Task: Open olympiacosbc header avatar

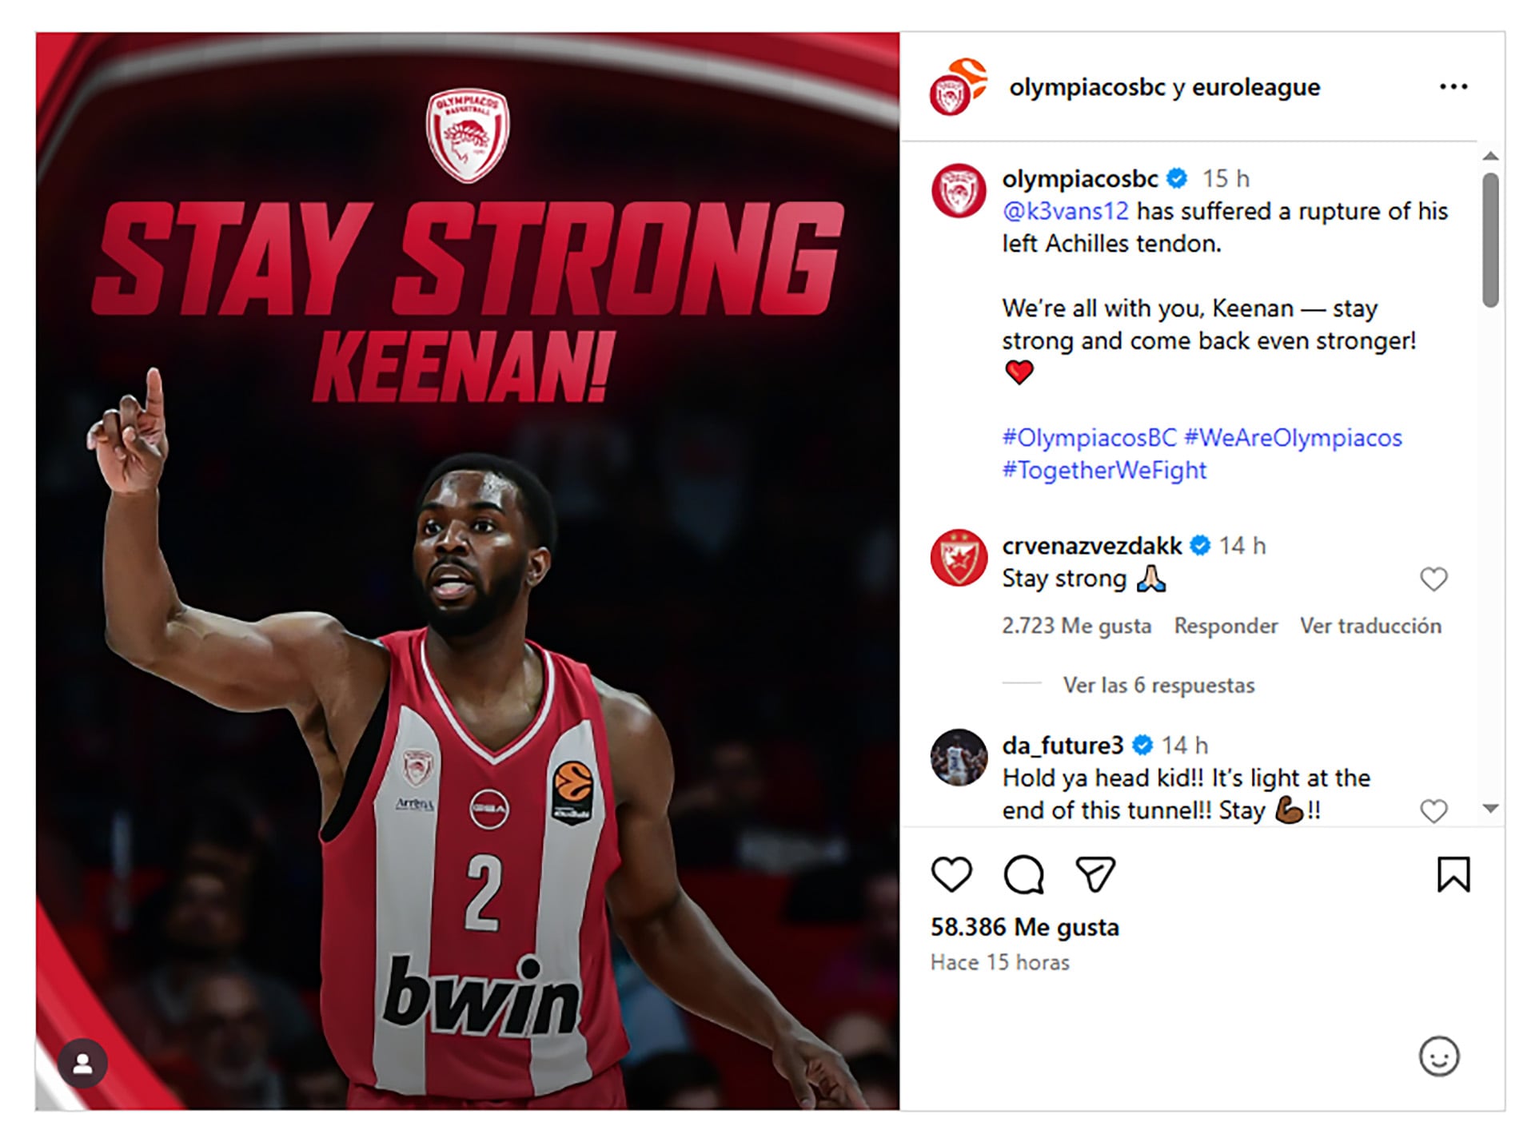Action: (x=958, y=87)
